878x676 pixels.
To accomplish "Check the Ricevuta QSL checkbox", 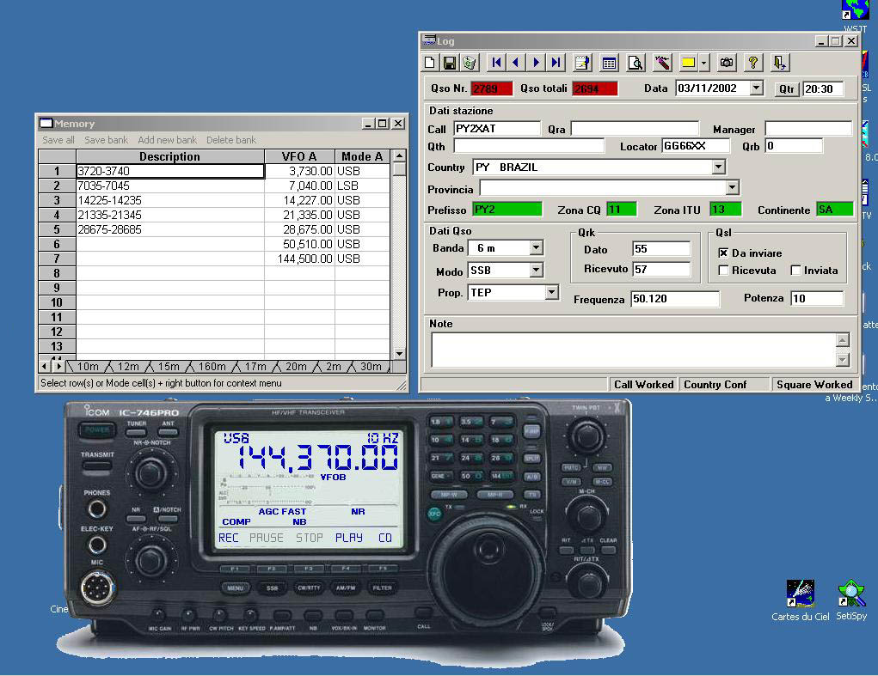I will tap(723, 271).
